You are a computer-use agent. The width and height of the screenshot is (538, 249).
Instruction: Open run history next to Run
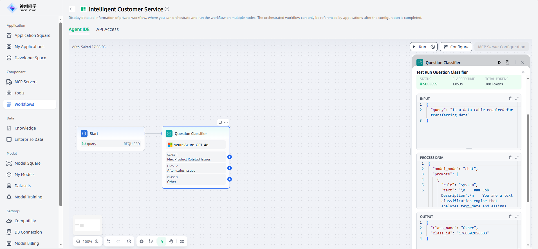tap(433, 47)
